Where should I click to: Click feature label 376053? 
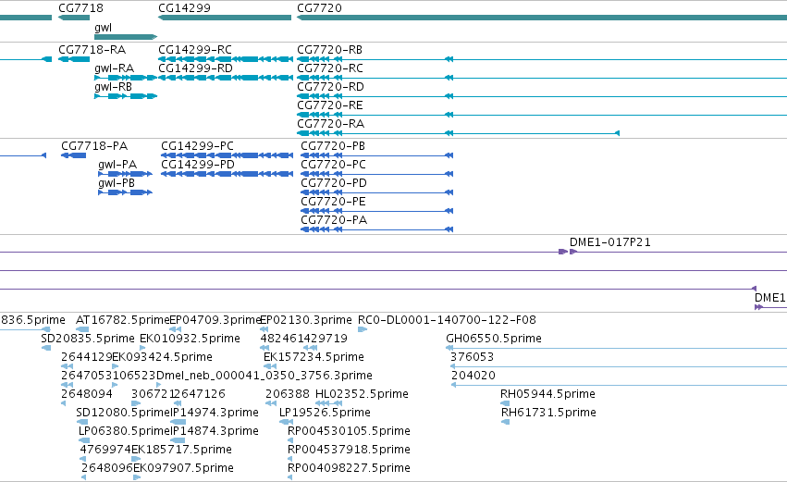(473, 357)
